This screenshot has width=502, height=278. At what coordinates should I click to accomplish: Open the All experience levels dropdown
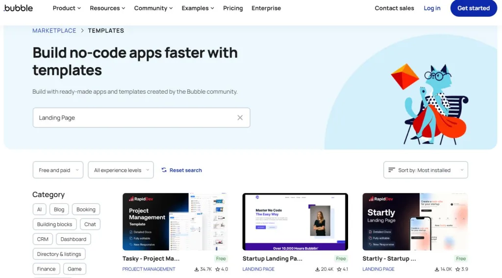[x=121, y=170]
